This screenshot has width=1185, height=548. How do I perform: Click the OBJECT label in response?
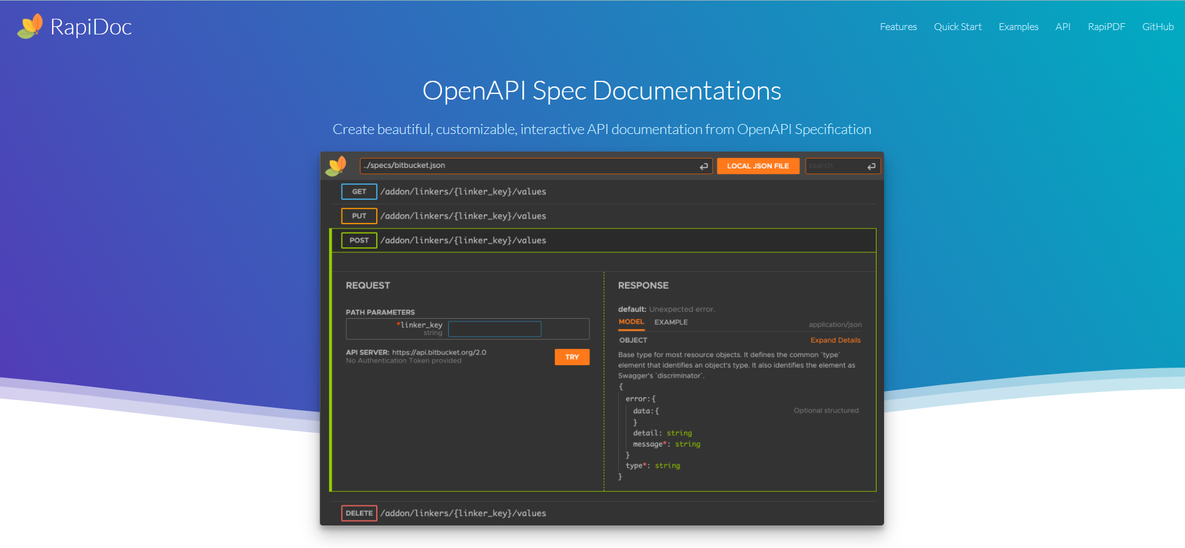[633, 340]
